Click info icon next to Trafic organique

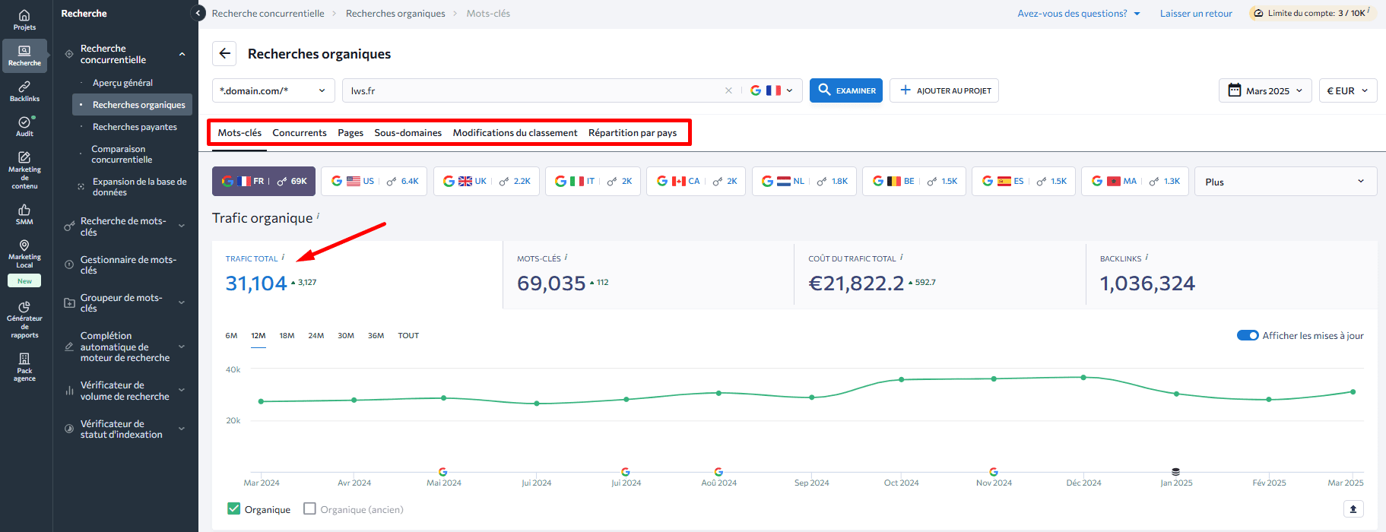coord(318,216)
